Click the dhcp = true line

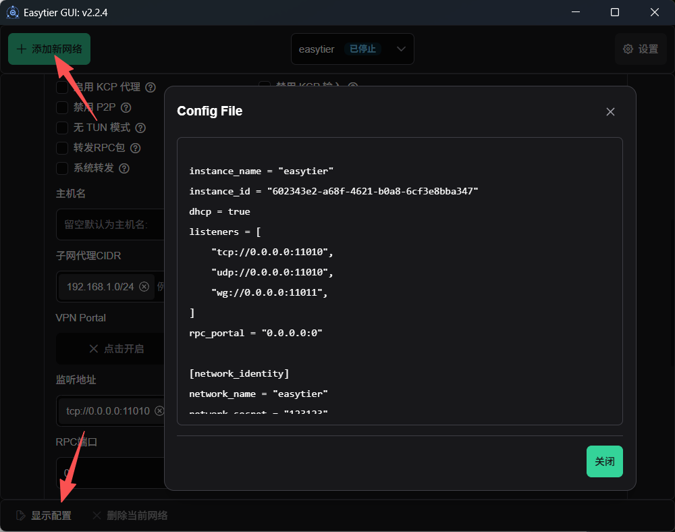[219, 211]
